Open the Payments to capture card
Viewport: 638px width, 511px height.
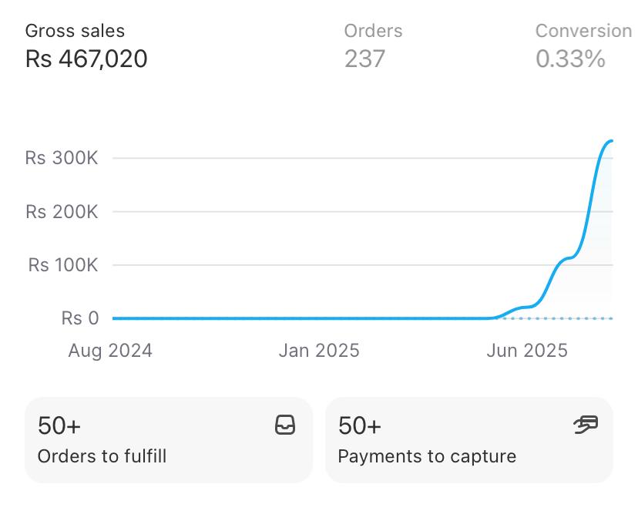pyautogui.click(x=468, y=440)
